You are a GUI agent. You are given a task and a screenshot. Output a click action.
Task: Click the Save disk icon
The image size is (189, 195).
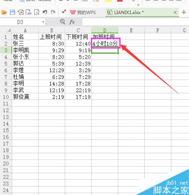click(12, 12)
